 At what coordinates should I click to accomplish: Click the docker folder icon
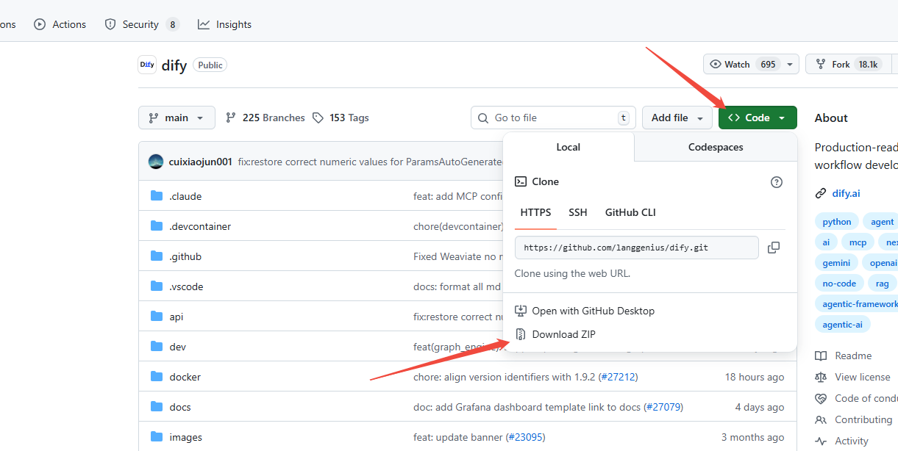point(156,377)
